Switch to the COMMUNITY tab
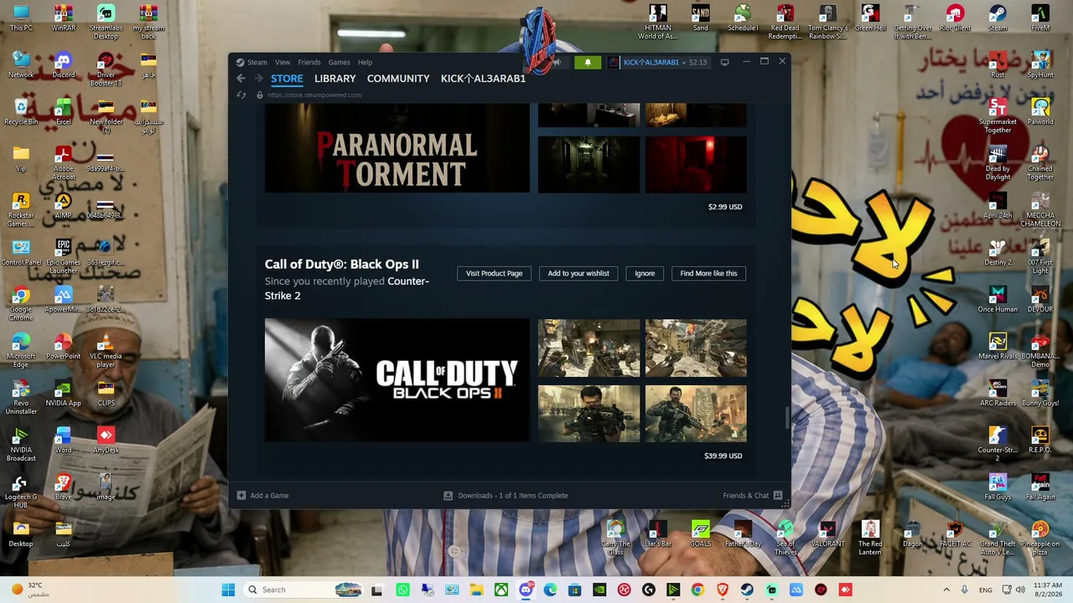Screen dimensions: 1073x603 click(x=398, y=79)
